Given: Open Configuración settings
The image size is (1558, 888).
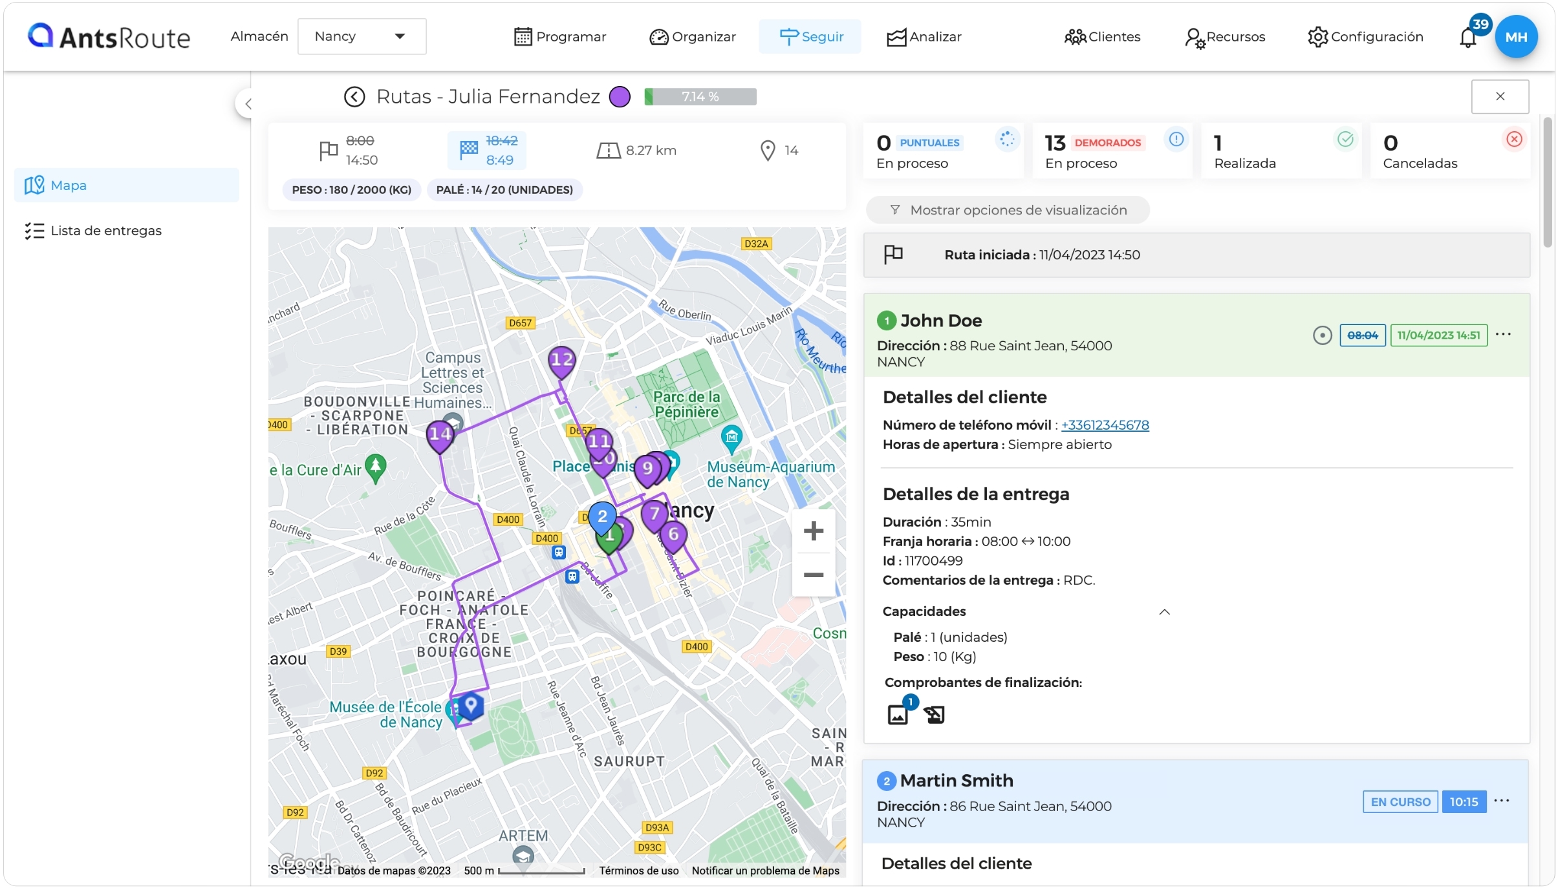Looking at the screenshot, I should [x=1365, y=37].
